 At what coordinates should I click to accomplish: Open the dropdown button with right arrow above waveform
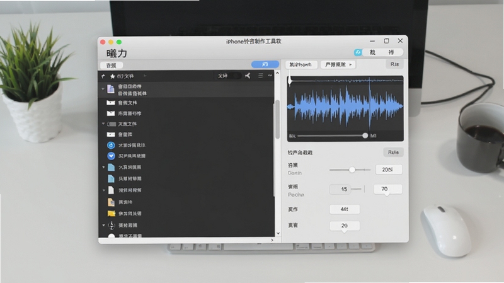pos(338,65)
